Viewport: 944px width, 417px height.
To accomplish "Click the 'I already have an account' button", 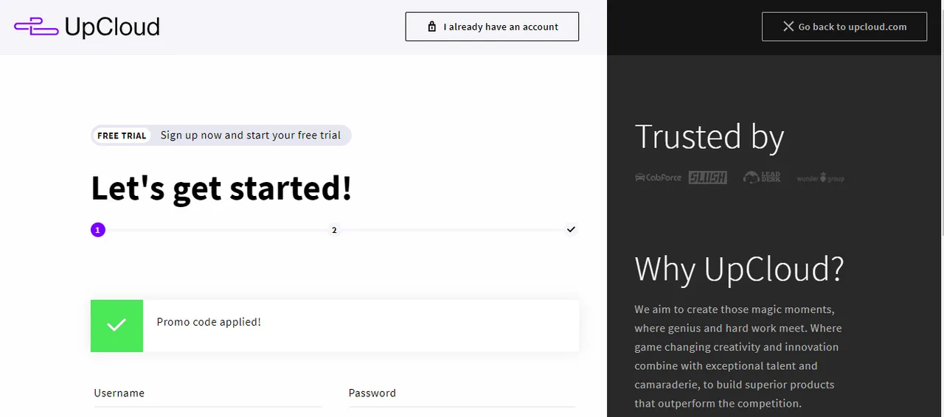I will [x=492, y=27].
